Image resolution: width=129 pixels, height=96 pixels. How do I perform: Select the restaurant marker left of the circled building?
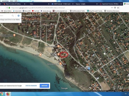(x=58, y=54)
